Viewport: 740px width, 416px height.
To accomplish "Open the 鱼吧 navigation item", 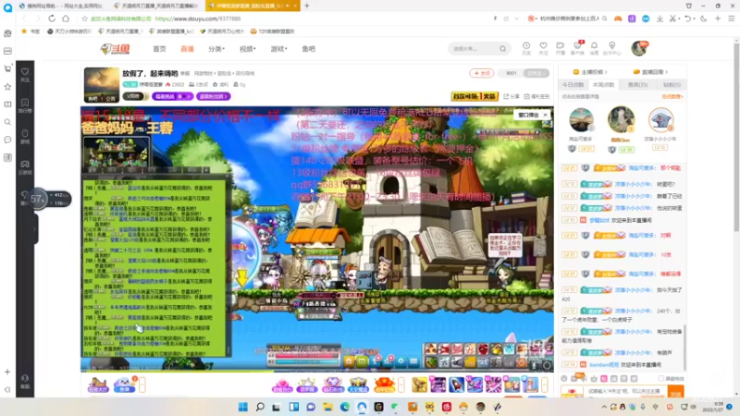I will pyautogui.click(x=308, y=49).
